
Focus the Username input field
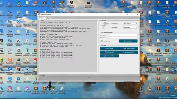pyautogui.click(x=124, y=35)
